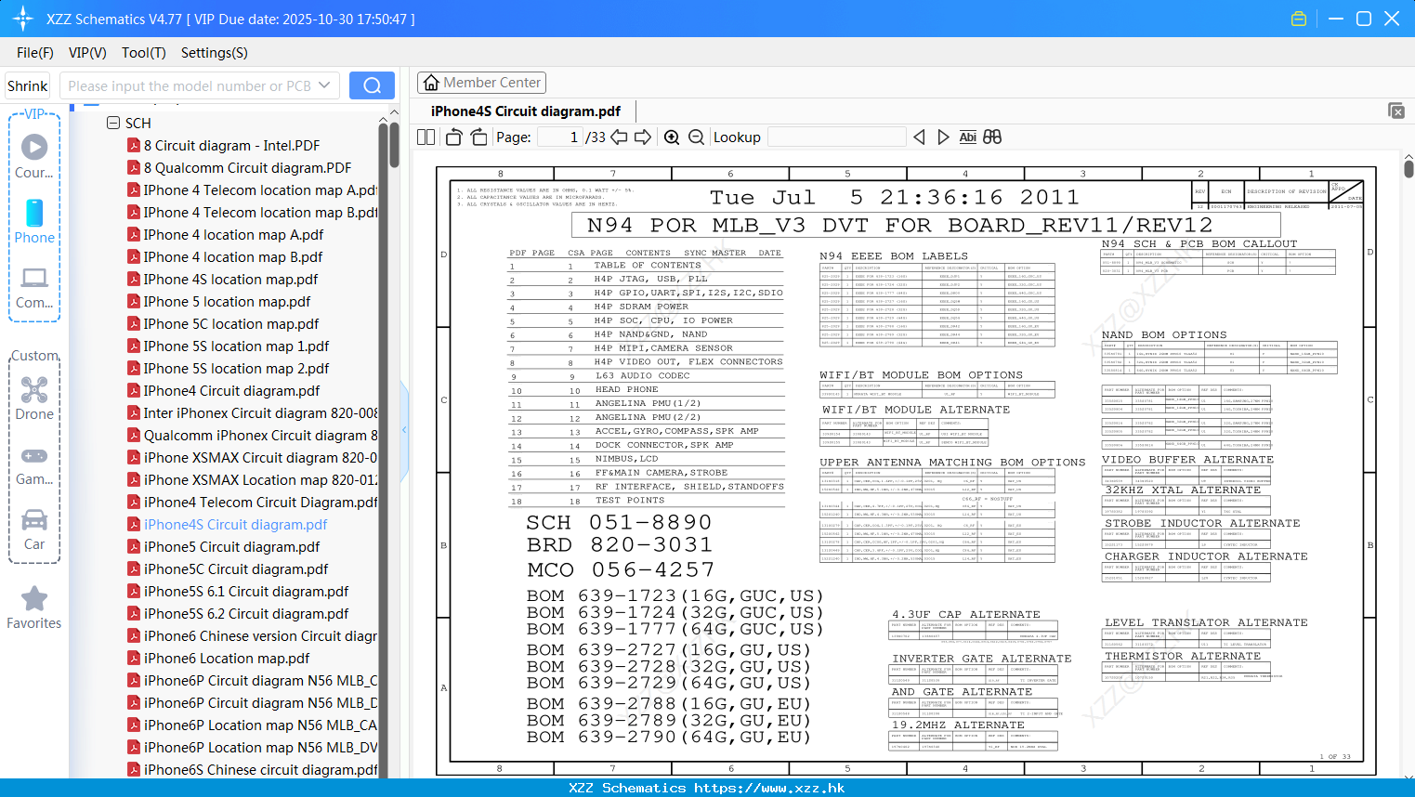
Task: Open model number dropdown arrow
Action: click(x=324, y=85)
